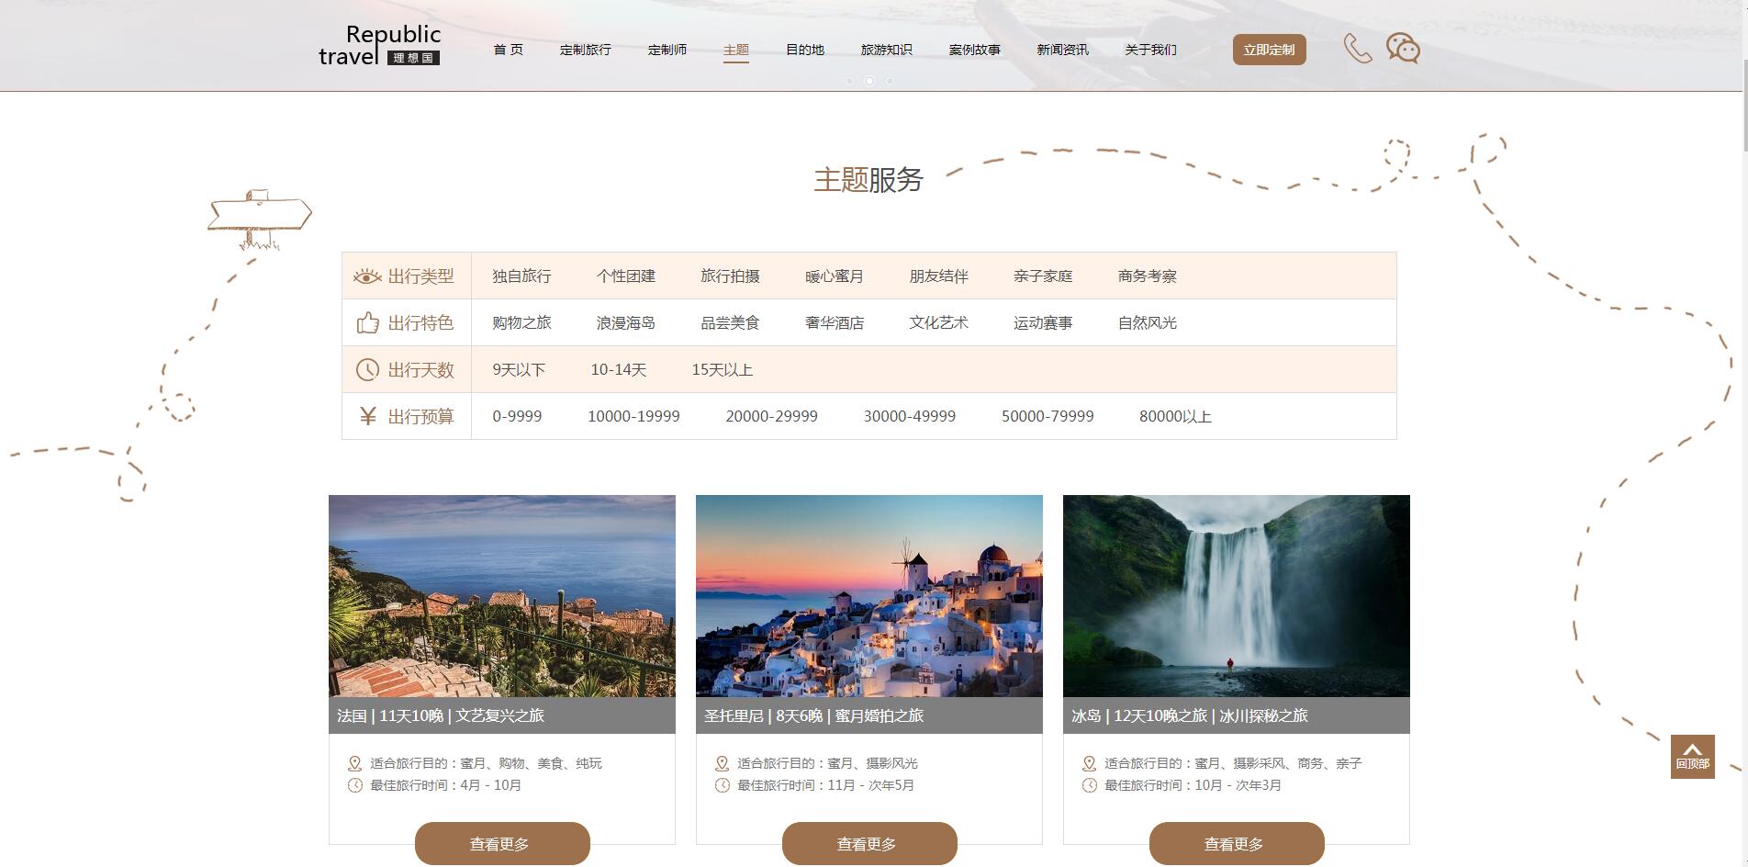
Task: Select the 浪漫海岛 feature filter
Action: pyautogui.click(x=626, y=322)
